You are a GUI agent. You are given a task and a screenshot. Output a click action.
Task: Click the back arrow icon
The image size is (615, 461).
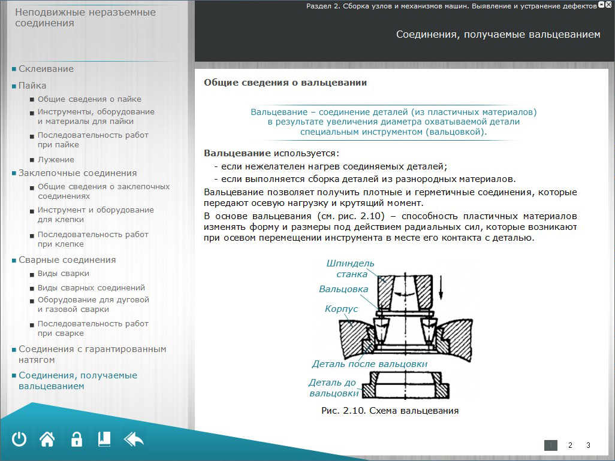coord(134,439)
